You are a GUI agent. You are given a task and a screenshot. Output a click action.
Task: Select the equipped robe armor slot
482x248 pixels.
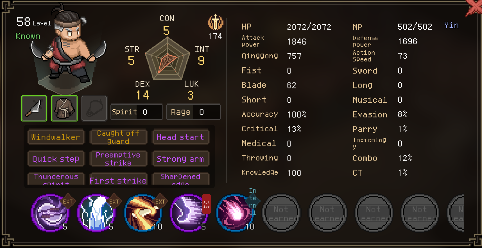tap(64, 108)
